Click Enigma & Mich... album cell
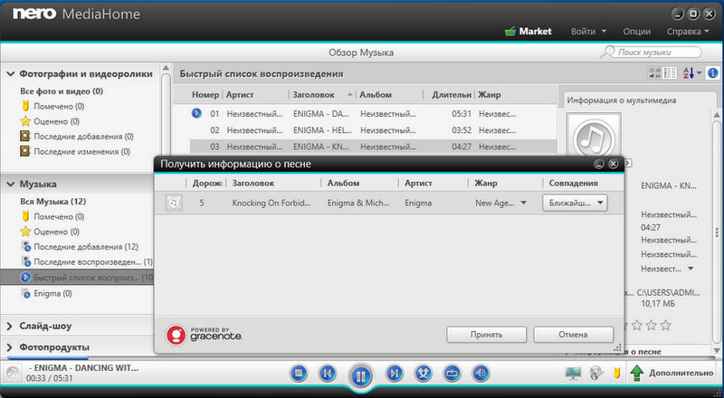The width and height of the screenshot is (724, 398). click(x=358, y=203)
